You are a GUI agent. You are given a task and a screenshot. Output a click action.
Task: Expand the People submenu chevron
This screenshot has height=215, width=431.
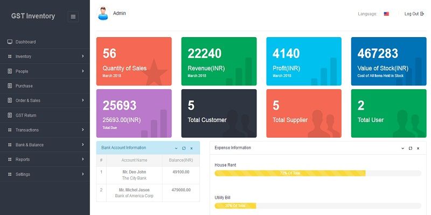[83, 71]
